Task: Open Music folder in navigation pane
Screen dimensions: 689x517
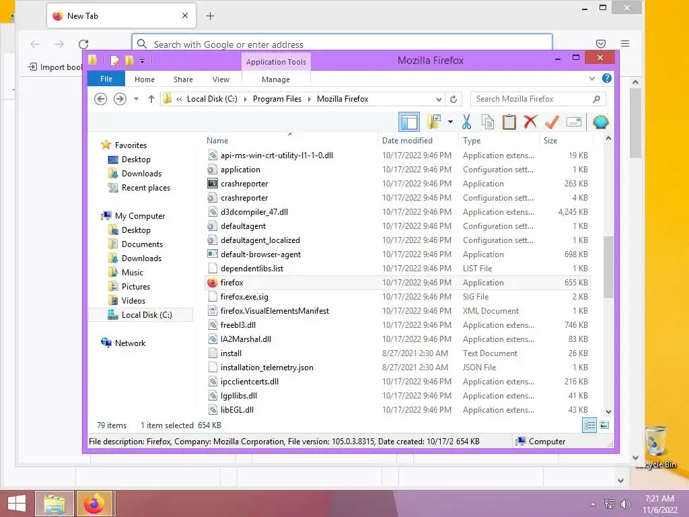Action: pos(133,273)
